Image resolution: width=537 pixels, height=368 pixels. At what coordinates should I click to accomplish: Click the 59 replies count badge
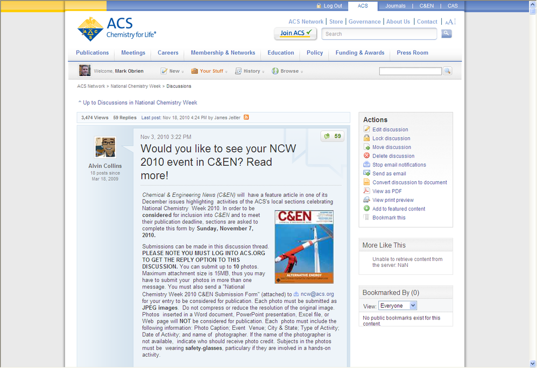(x=333, y=137)
